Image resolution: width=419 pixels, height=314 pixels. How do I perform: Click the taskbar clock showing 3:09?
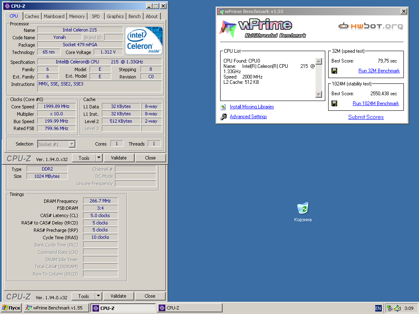pyautogui.click(x=409, y=308)
